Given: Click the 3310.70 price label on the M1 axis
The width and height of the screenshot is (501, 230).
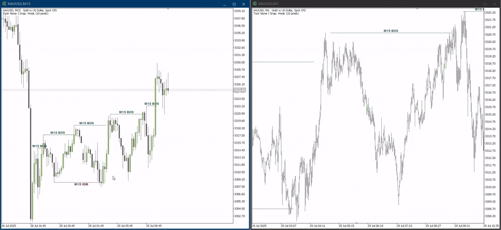Looking at the screenshot, I should coord(490,179).
